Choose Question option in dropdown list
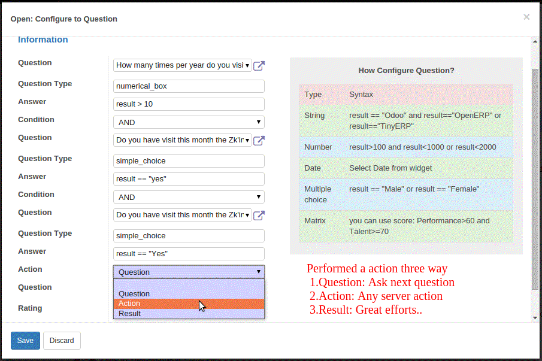Viewport: 542px width, 361px height. [x=189, y=293]
